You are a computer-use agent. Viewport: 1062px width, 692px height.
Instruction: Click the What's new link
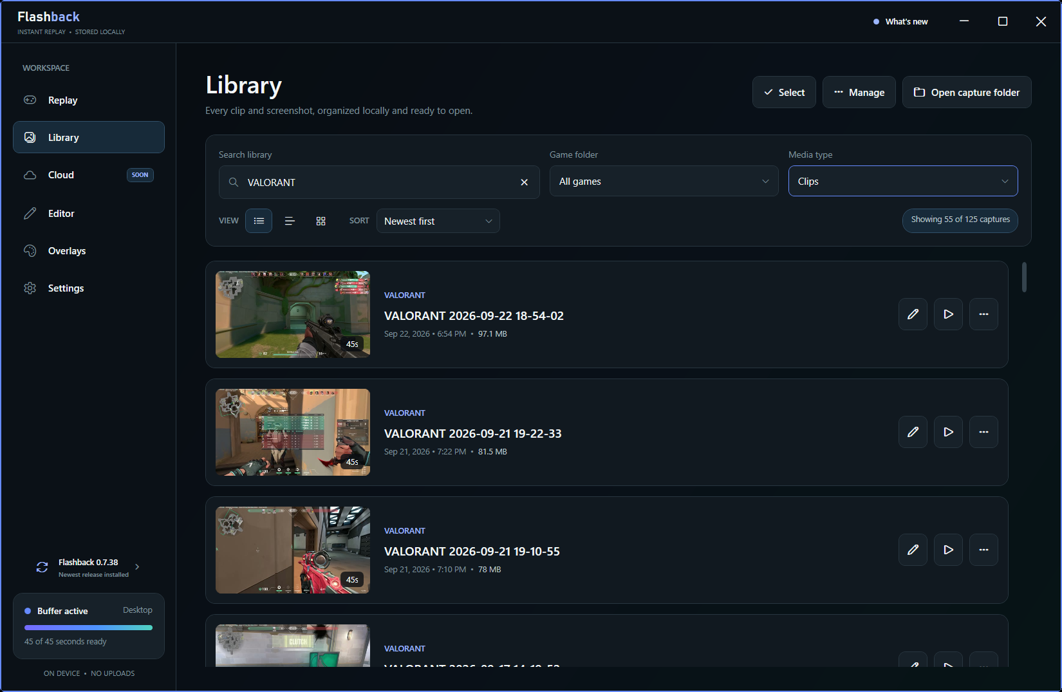pyautogui.click(x=900, y=21)
